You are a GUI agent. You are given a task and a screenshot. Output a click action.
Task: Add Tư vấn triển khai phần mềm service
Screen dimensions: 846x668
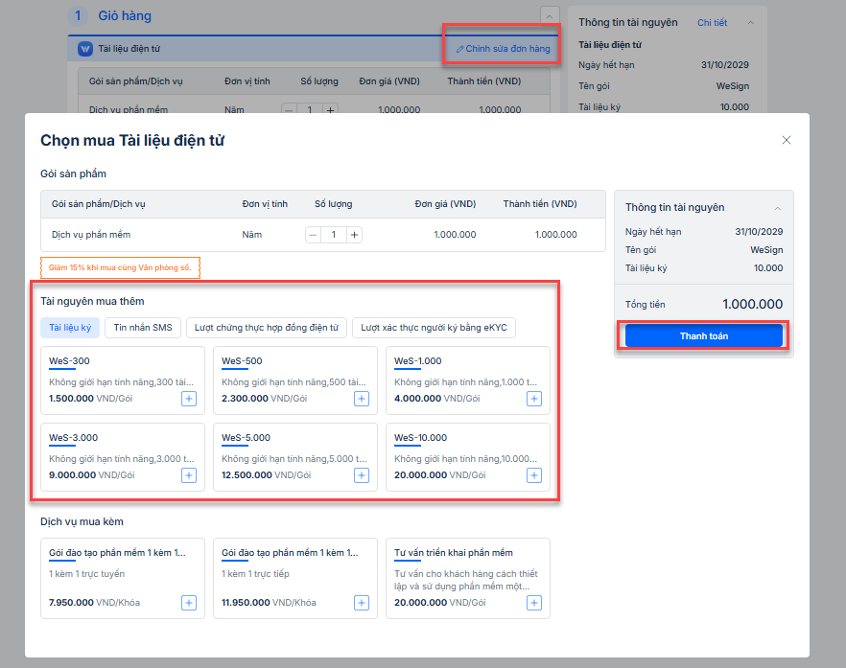[x=533, y=603]
